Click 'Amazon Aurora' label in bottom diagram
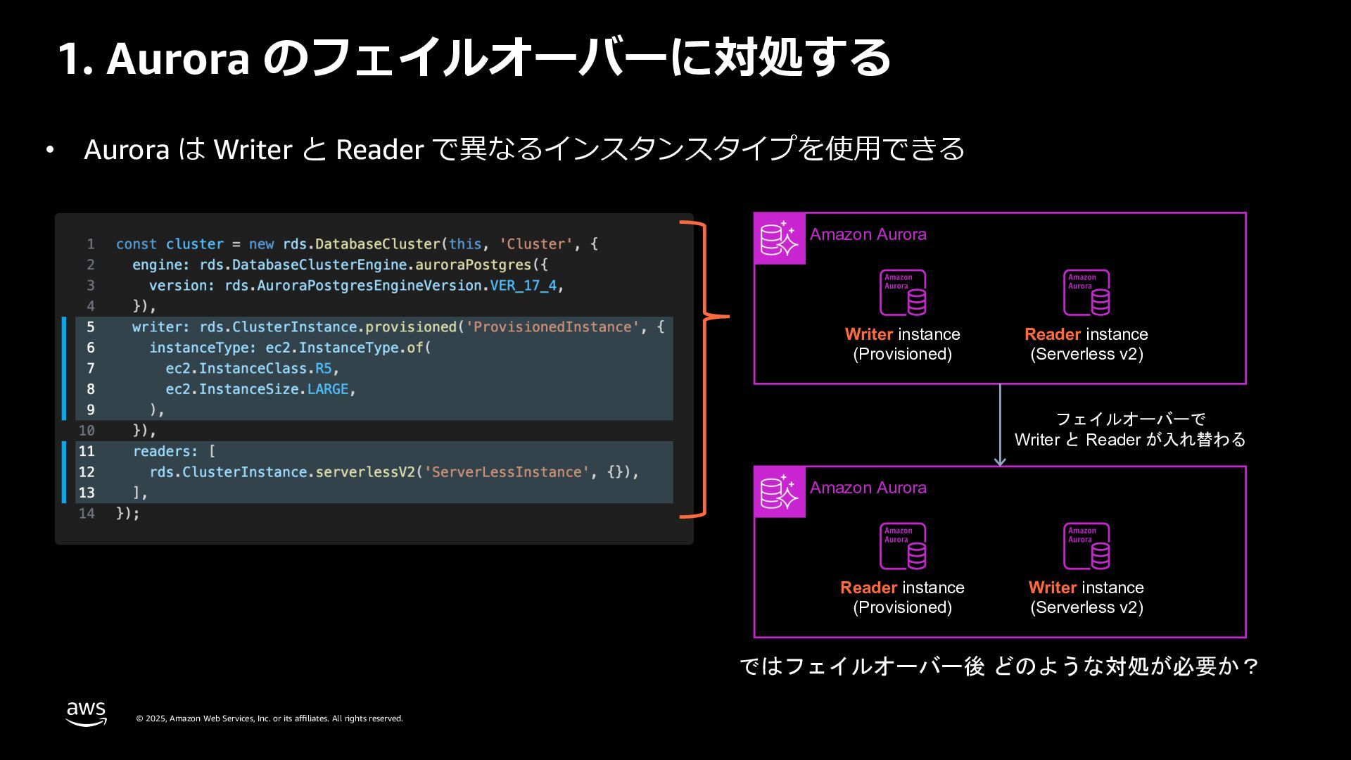 (x=868, y=488)
